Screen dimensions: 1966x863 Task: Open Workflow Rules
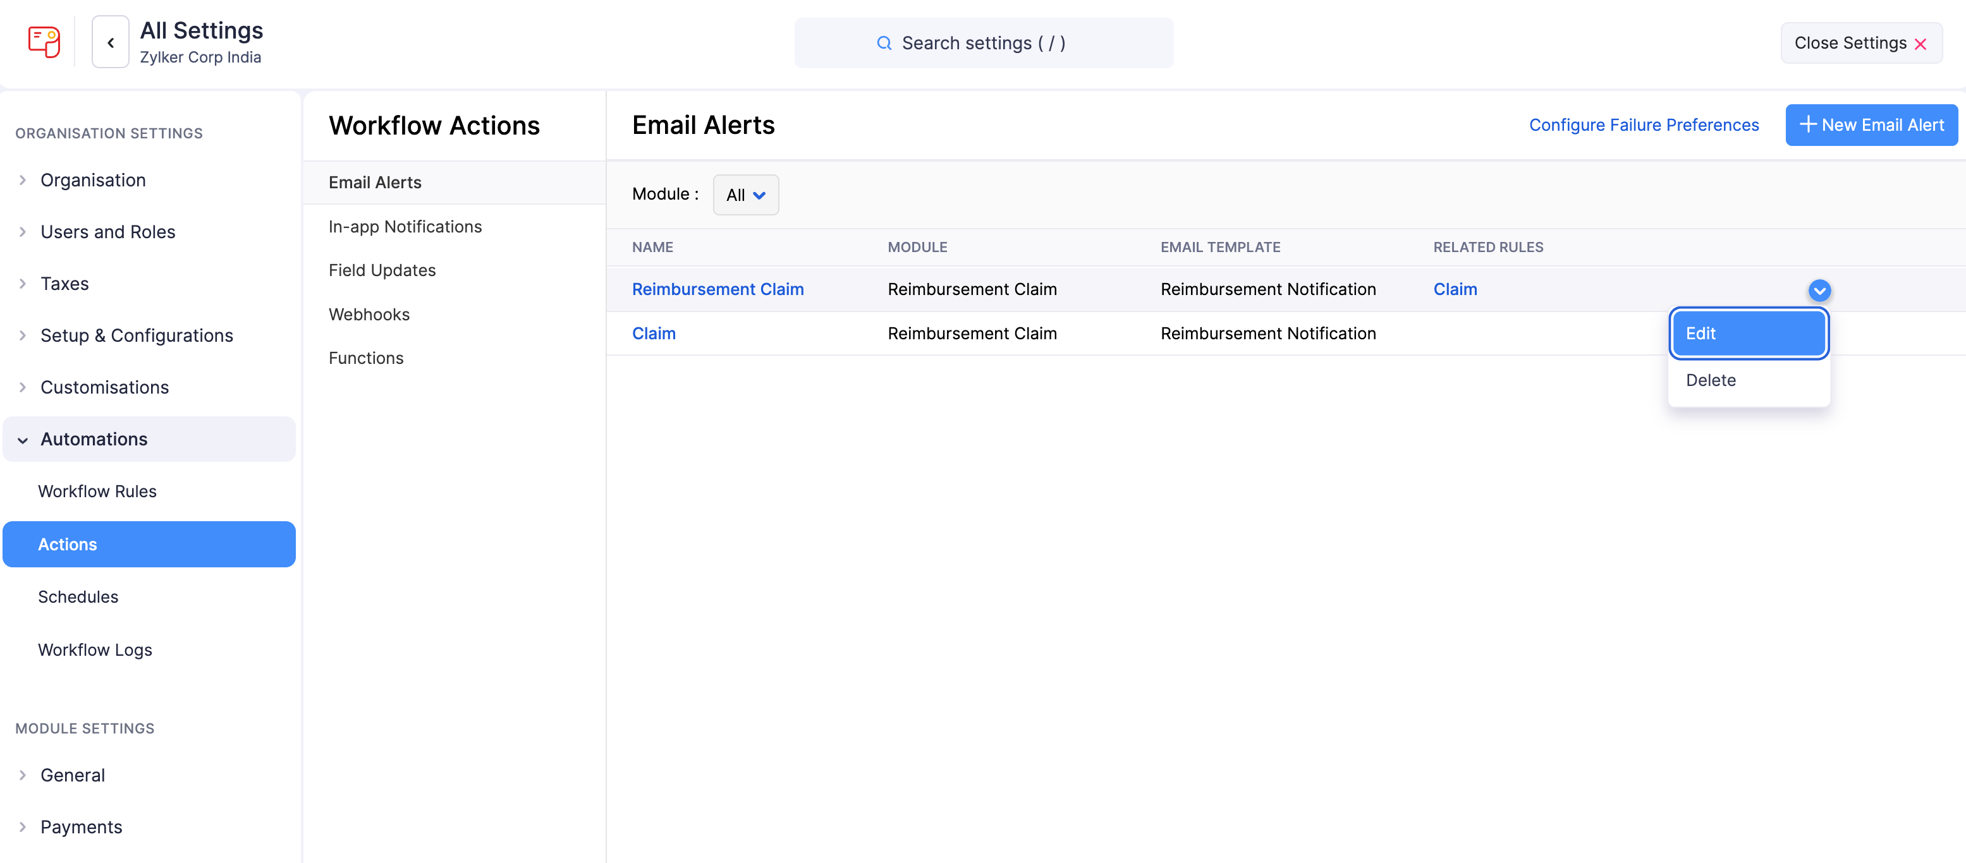tap(149, 492)
